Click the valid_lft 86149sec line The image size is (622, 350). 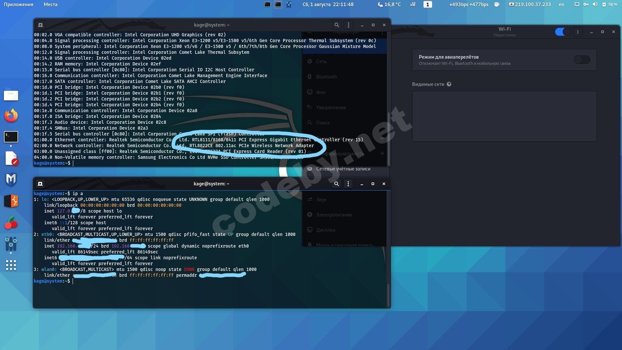pos(105,252)
